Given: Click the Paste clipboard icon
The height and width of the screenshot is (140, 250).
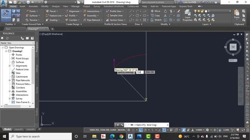Looking at the screenshot, I should (237, 13).
